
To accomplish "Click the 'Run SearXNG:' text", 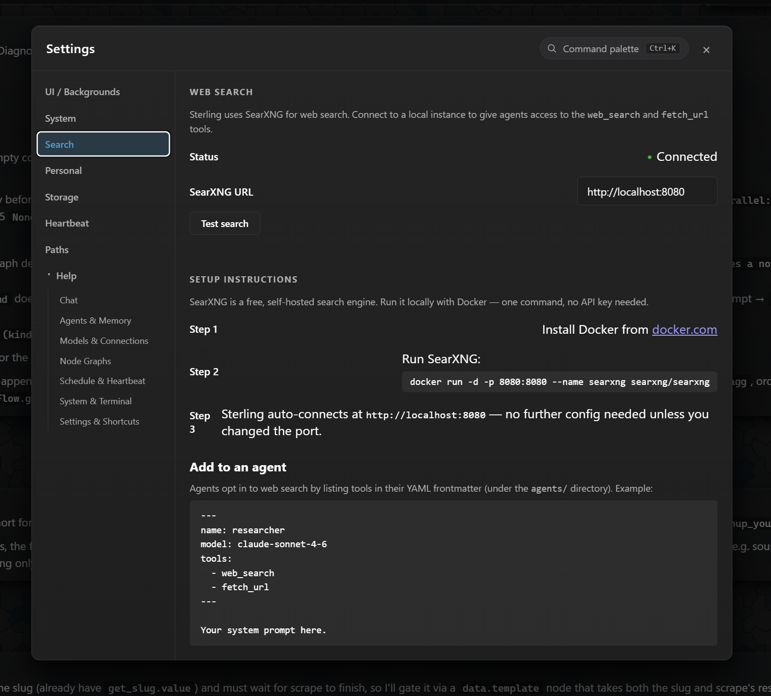I will pos(441,359).
